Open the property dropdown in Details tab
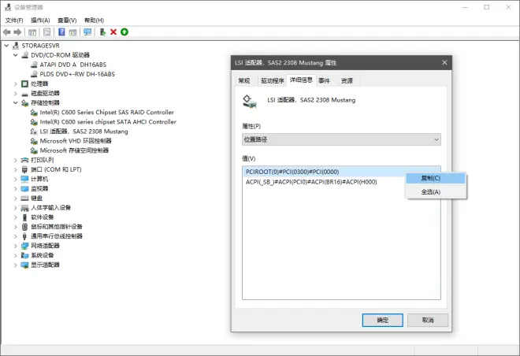 click(x=341, y=139)
